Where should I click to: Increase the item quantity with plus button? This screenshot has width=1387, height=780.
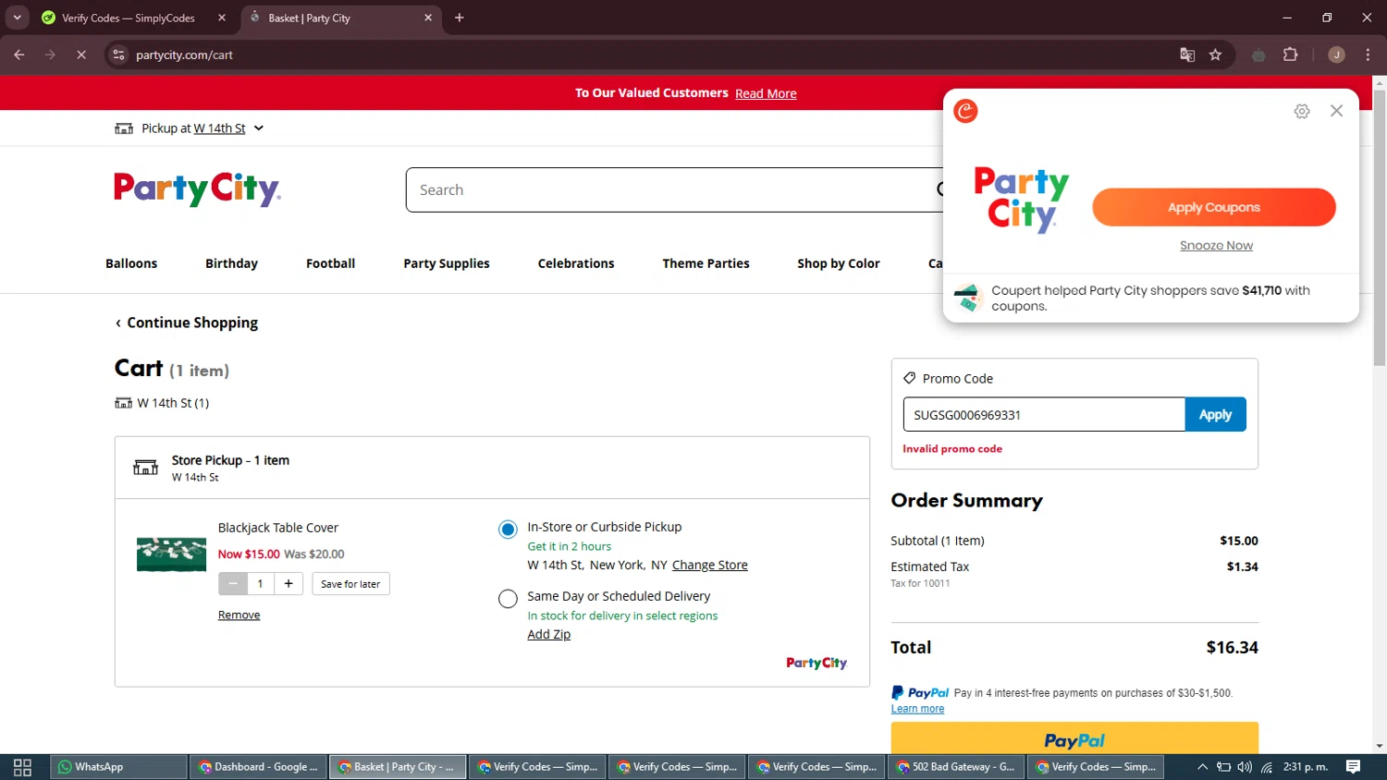(x=288, y=584)
